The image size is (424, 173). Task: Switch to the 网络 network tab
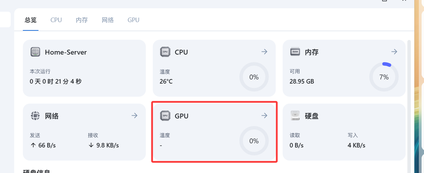pos(108,20)
